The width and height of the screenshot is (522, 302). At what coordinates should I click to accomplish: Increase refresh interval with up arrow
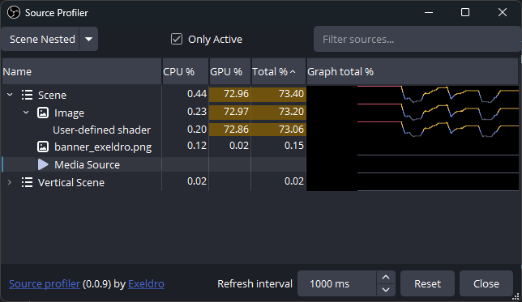[386, 277]
